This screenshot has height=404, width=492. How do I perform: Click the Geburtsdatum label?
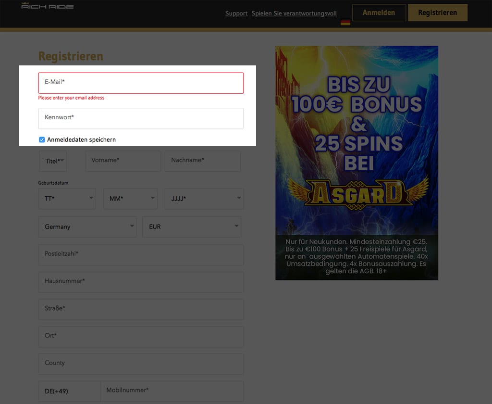pyautogui.click(x=53, y=183)
